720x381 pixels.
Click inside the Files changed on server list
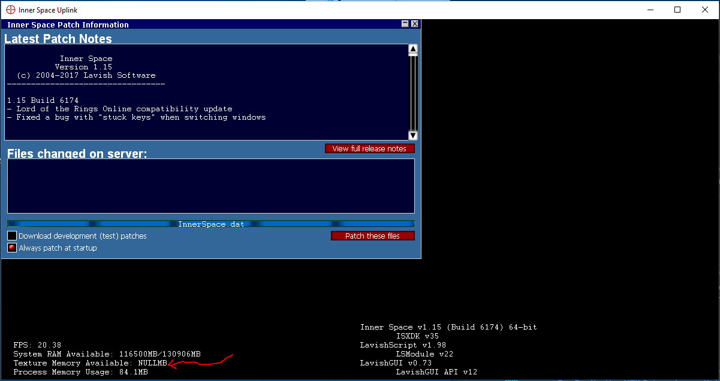(211, 186)
